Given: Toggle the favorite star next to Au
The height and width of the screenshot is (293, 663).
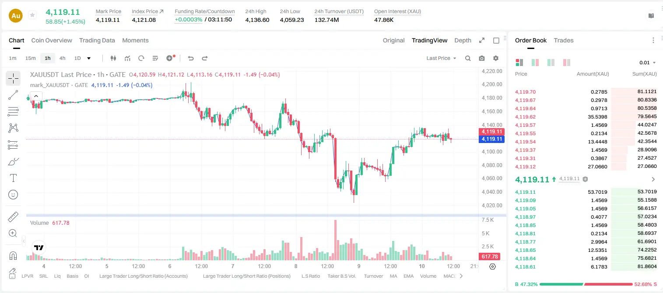Looking at the screenshot, I should click(x=32, y=15).
